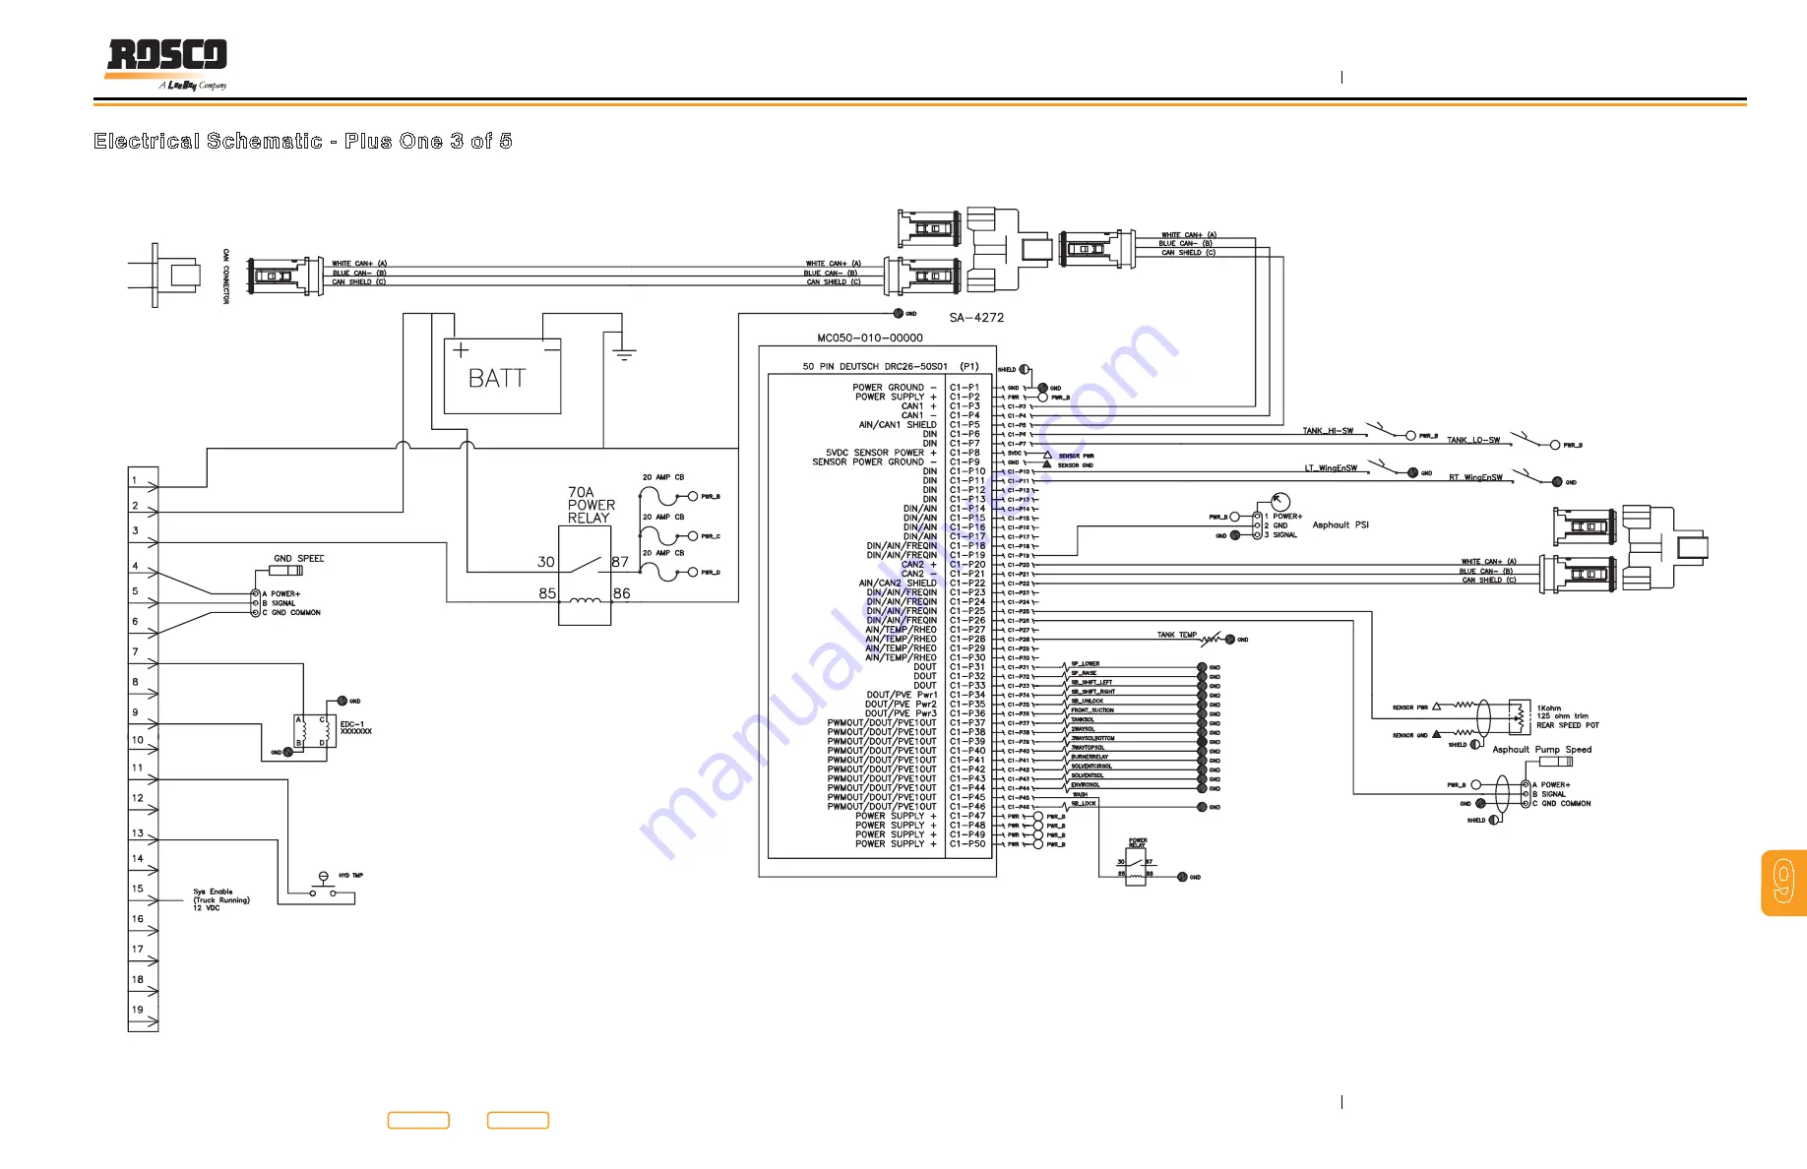Image resolution: width=1807 pixels, height=1169 pixels.
Task: Select the SB_LOCK output label
Action: click(1084, 804)
